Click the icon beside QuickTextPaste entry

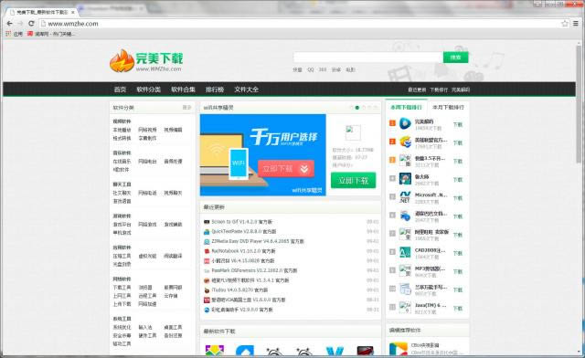(207, 232)
